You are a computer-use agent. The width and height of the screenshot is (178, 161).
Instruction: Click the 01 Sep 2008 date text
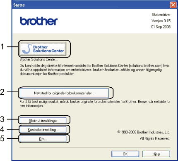pos(161,27)
